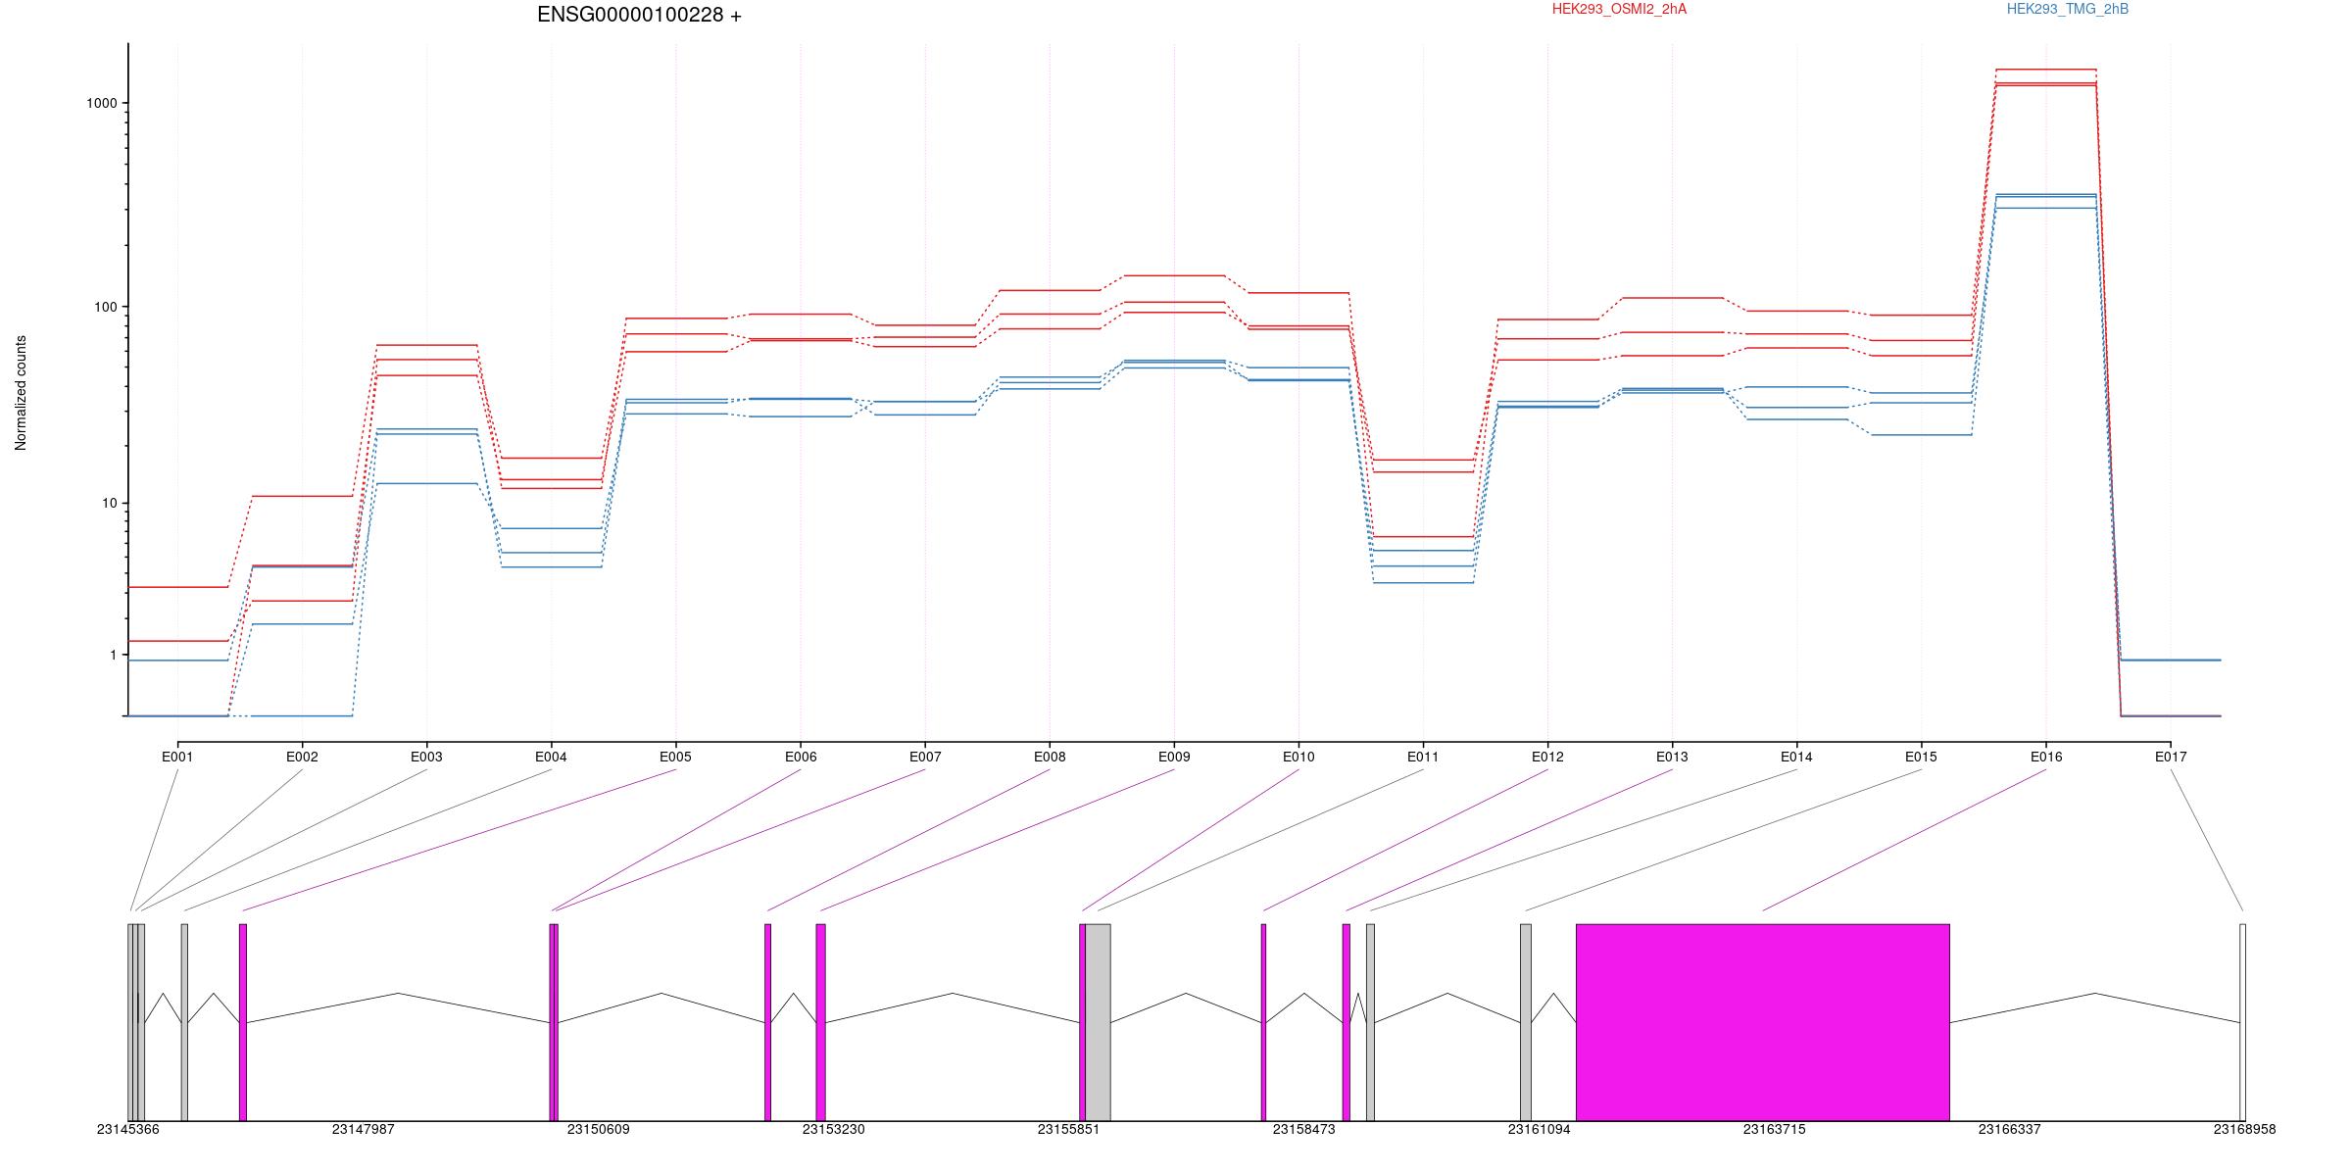Click the large magenta E016 exon block
This screenshot has width=2352, height=1176.
1762,1022
